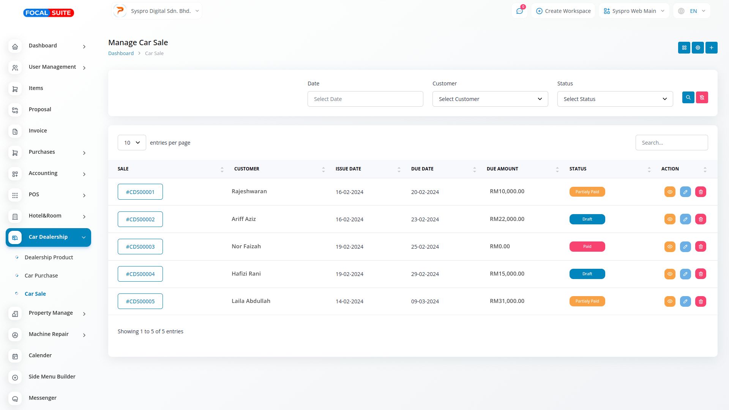
Task: Open the Select Status dropdown
Action: point(615,99)
